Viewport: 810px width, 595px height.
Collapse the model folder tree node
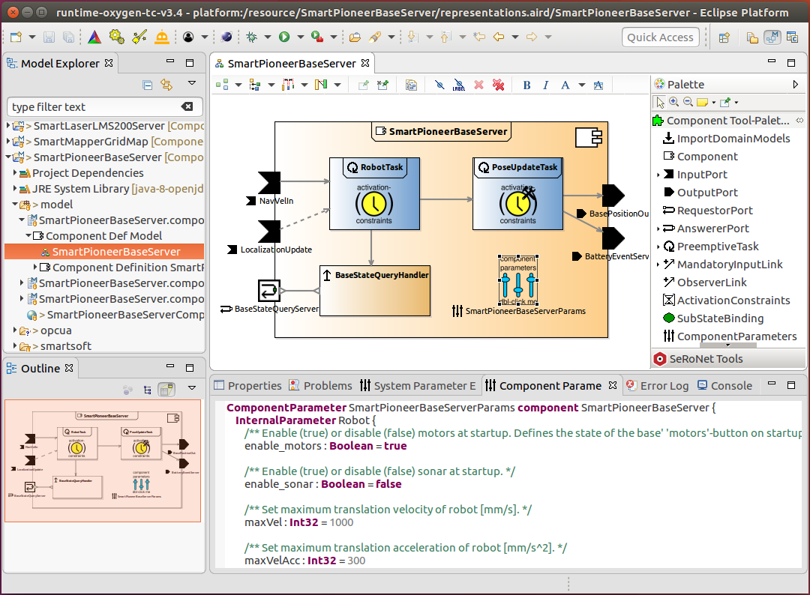tap(16, 205)
